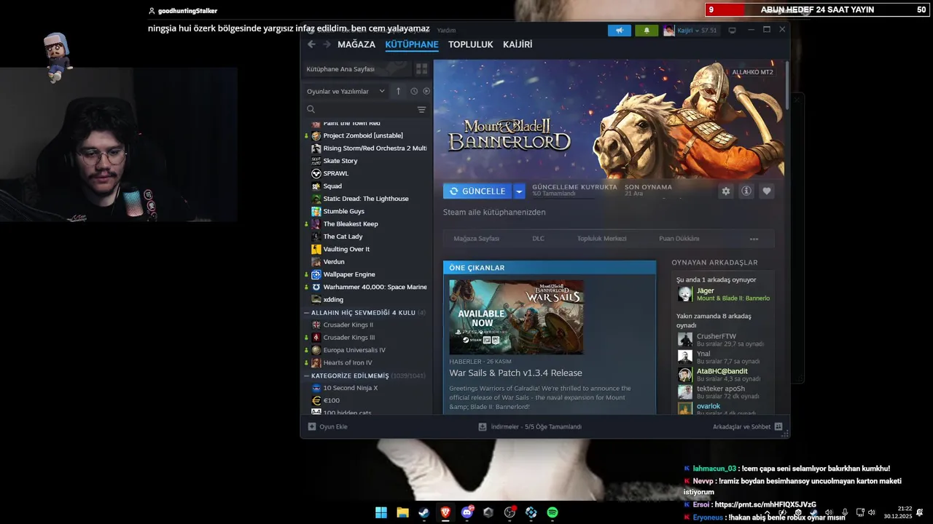This screenshot has width=933, height=524.
Task: Switch to collections grid view icon
Action: click(x=421, y=69)
